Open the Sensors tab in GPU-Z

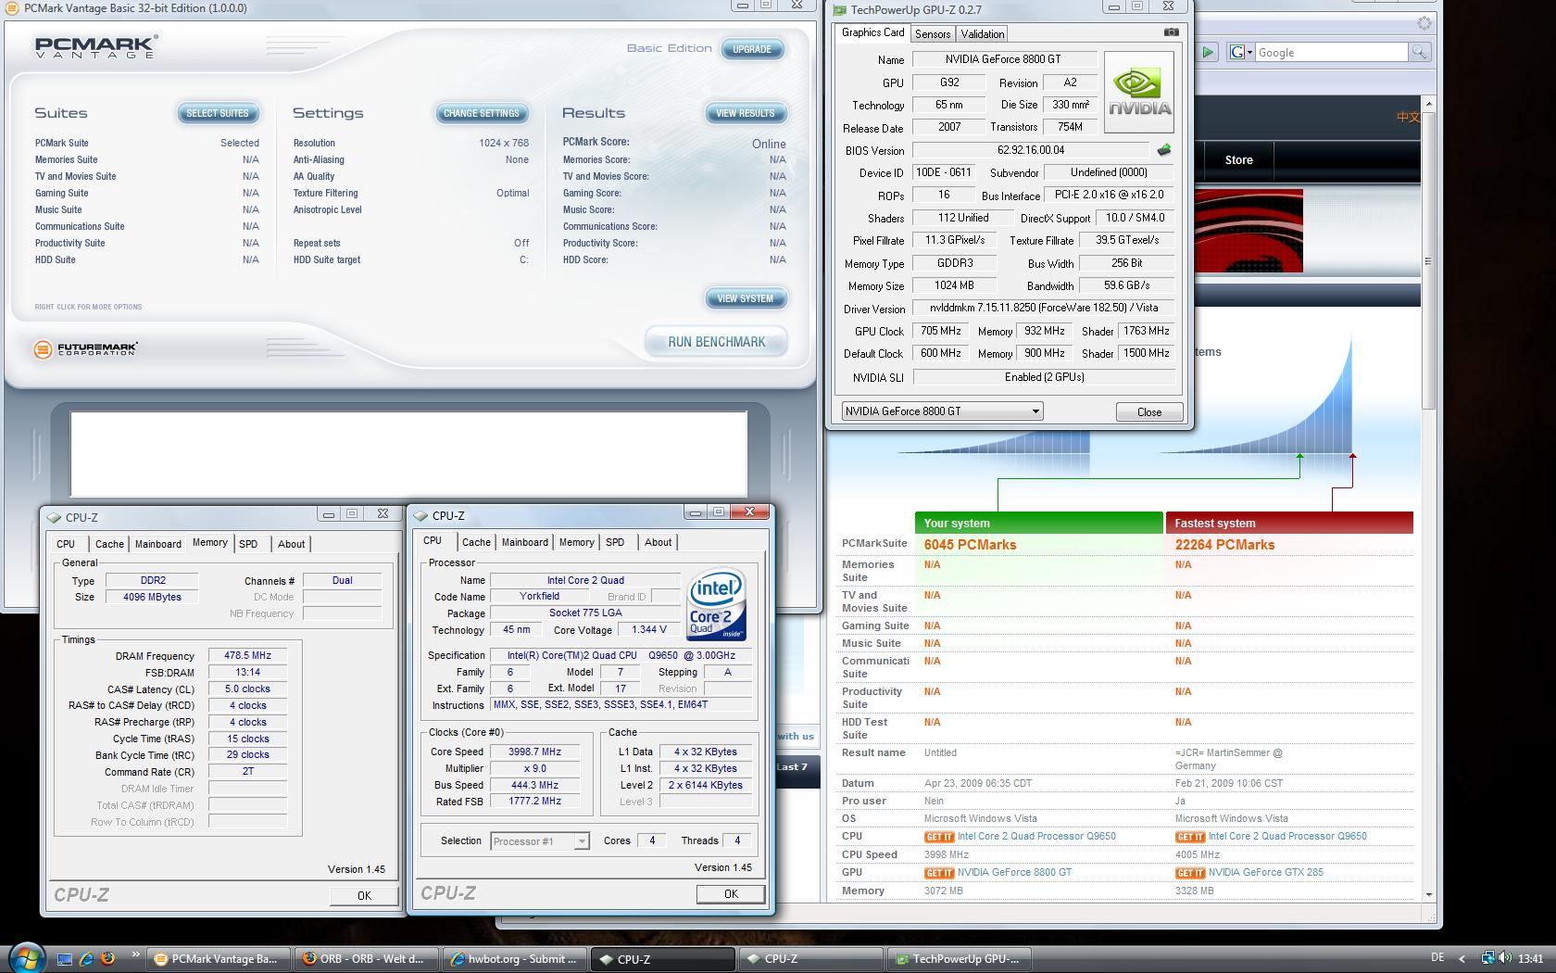(x=932, y=34)
